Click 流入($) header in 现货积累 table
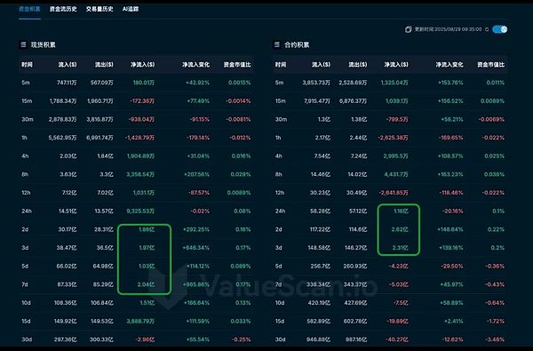533x351 pixels. [68, 65]
